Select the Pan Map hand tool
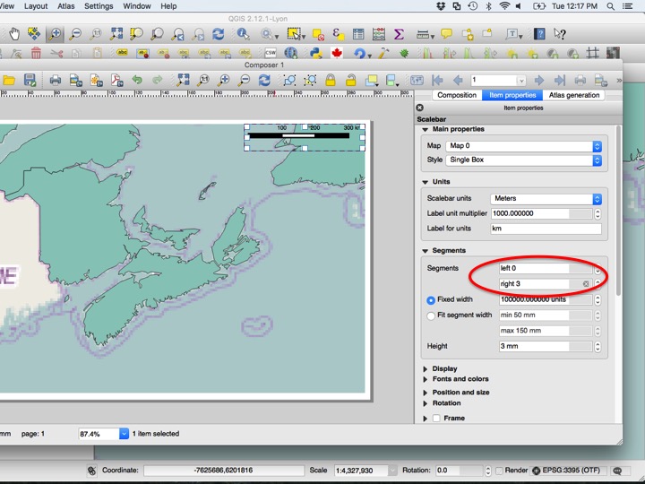 pos(14,34)
